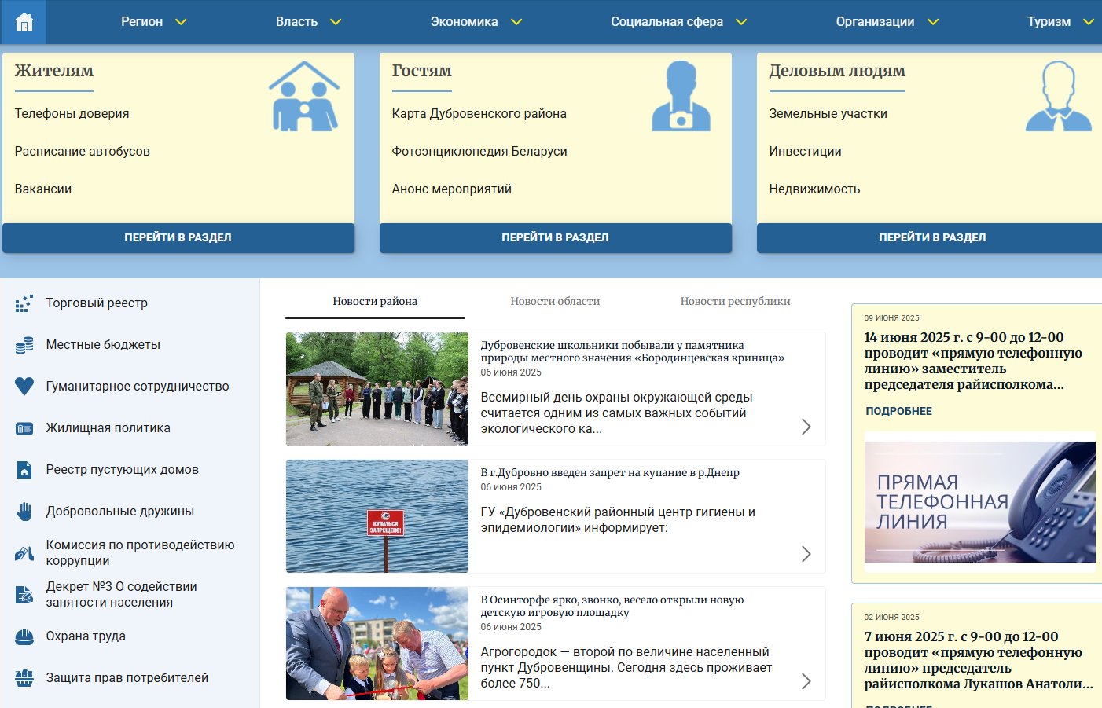Open Недвижимость link

pos(814,189)
